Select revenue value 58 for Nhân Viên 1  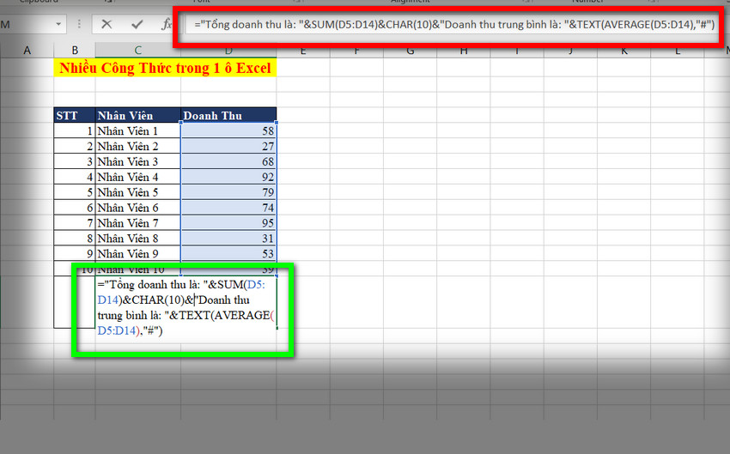point(228,130)
